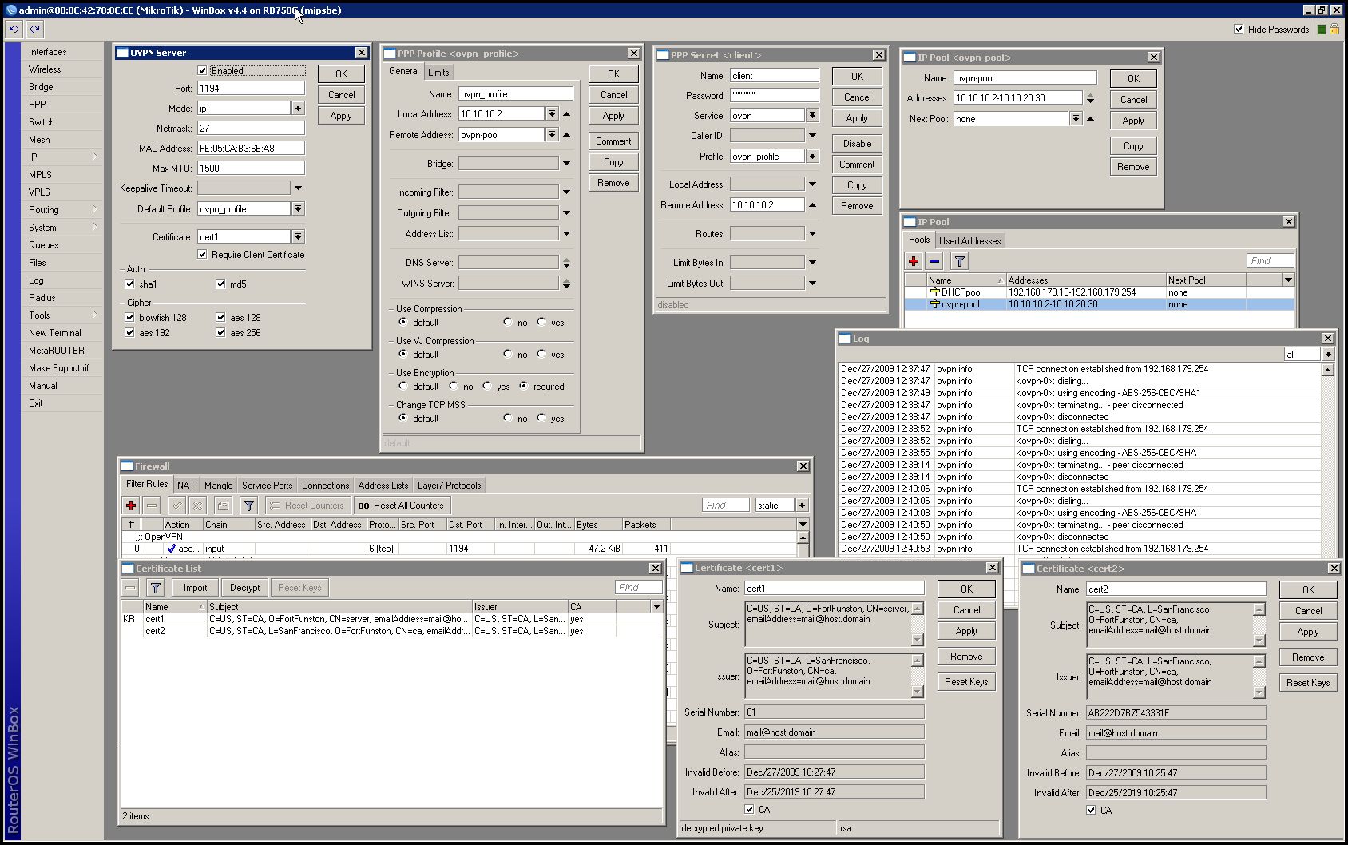This screenshot has height=845, width=1348.
Task: Click the filter funnel in Certificate List
Action: pos(156,588)
